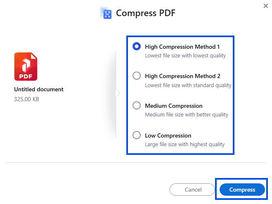The height and width of the screenshot is (204, 272).
Task: Close the Compress PDF dialog
Action: click(x=265, y=6)
